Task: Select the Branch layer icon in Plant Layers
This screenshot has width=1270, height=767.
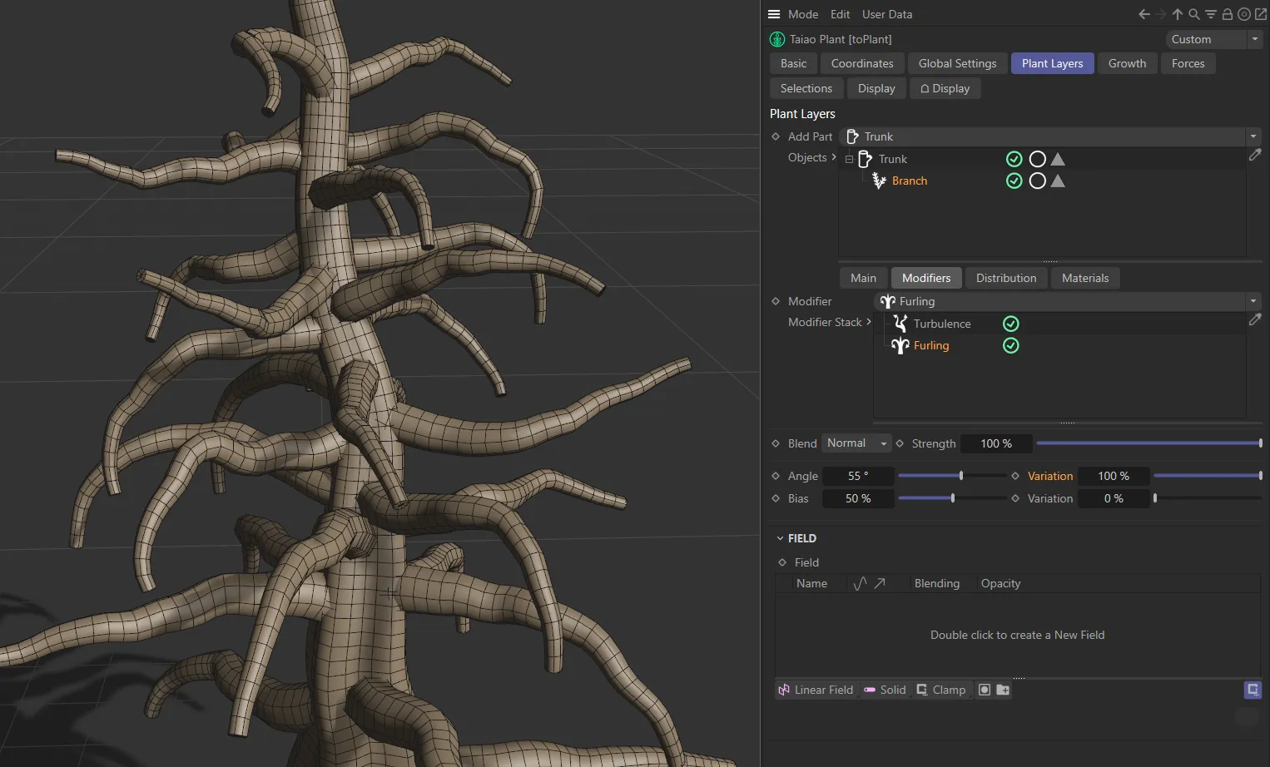Action: pyautogui.click(x=879, y=181)
